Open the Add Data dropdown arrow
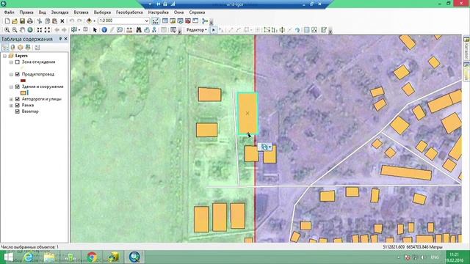Screen dimensions: 470x264 coord(94,21)
